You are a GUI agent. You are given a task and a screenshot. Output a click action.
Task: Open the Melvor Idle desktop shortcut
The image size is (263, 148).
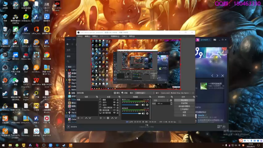[26, 56]
